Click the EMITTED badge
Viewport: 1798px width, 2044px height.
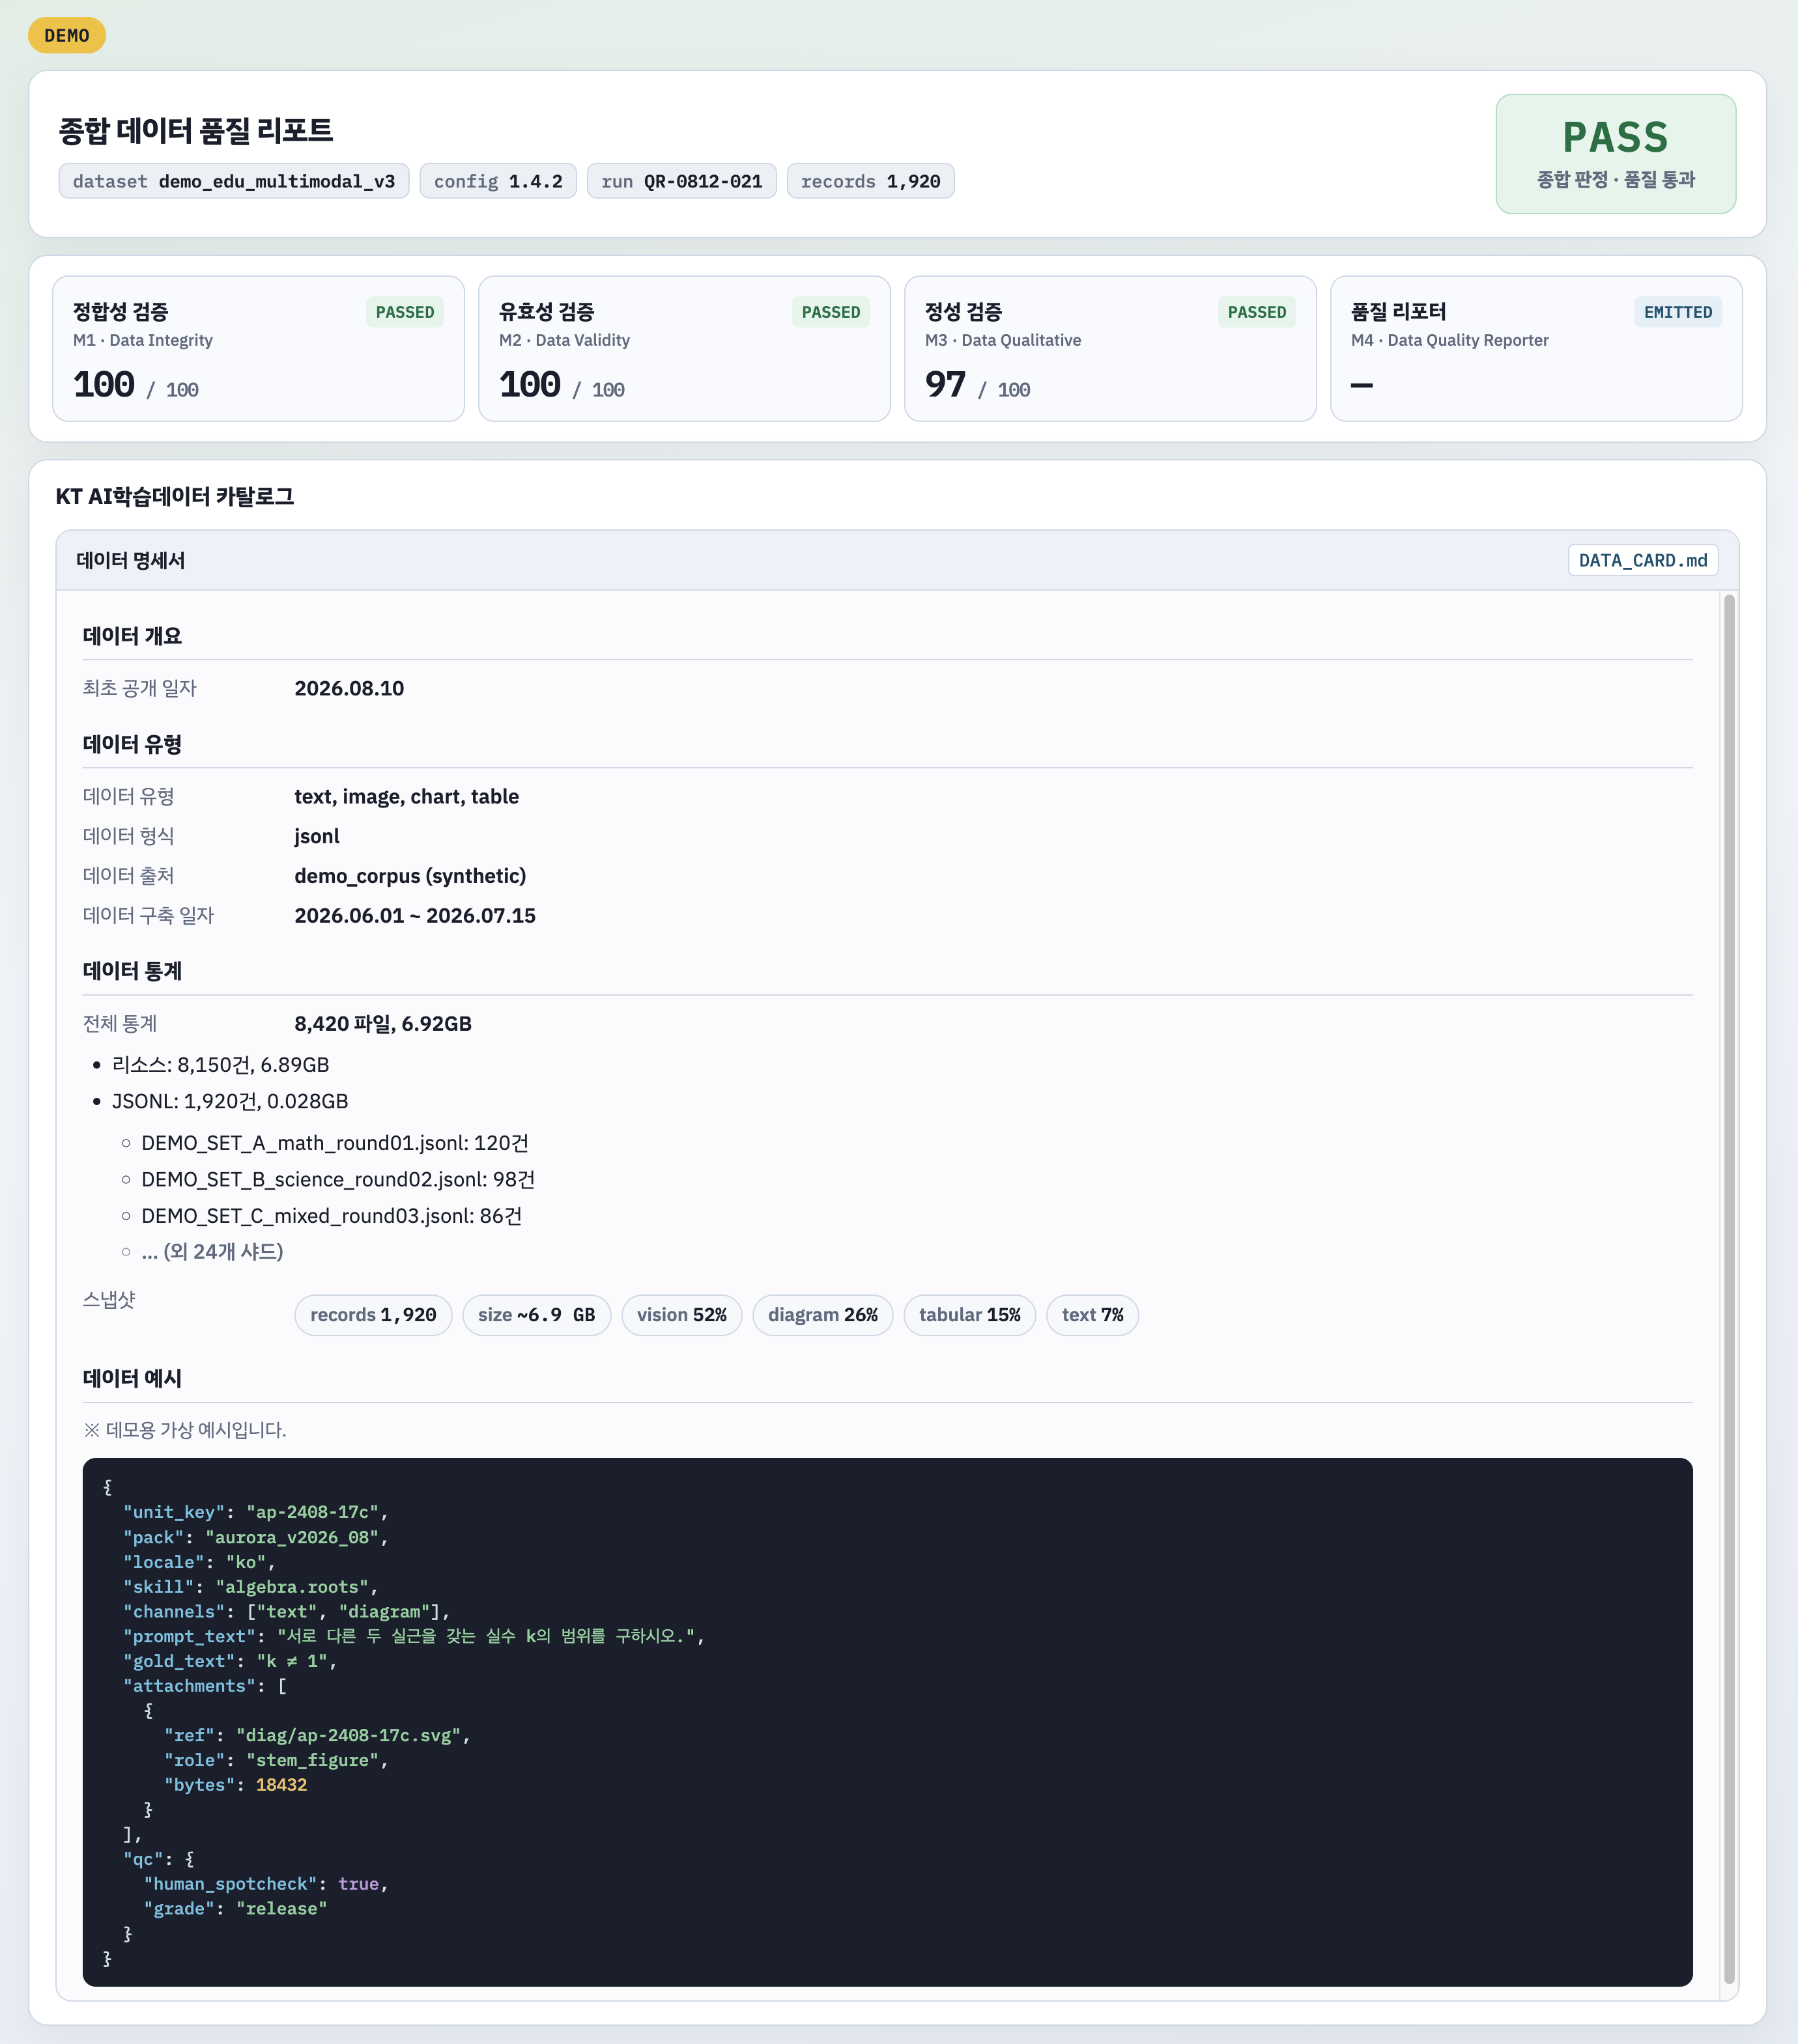coord(1678,312)
